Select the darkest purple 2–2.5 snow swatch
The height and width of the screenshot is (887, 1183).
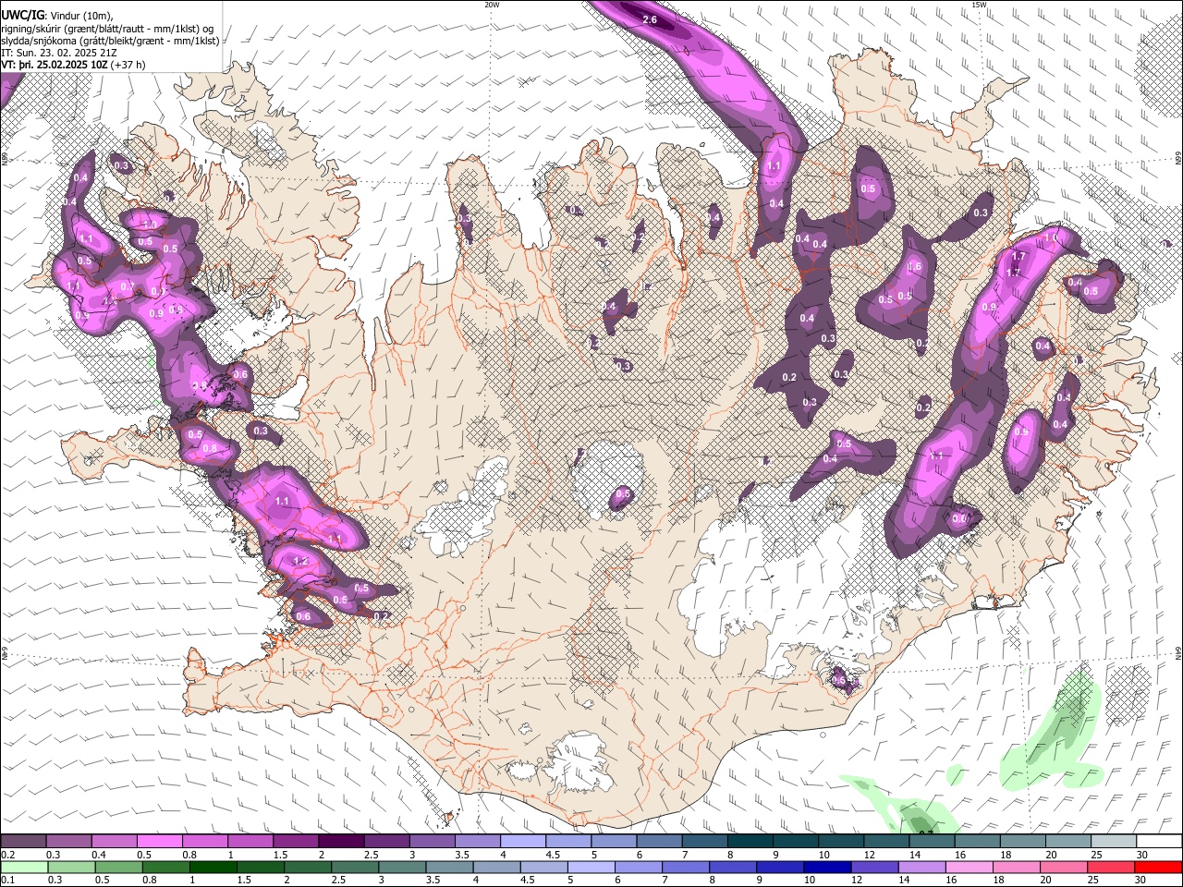341,842
